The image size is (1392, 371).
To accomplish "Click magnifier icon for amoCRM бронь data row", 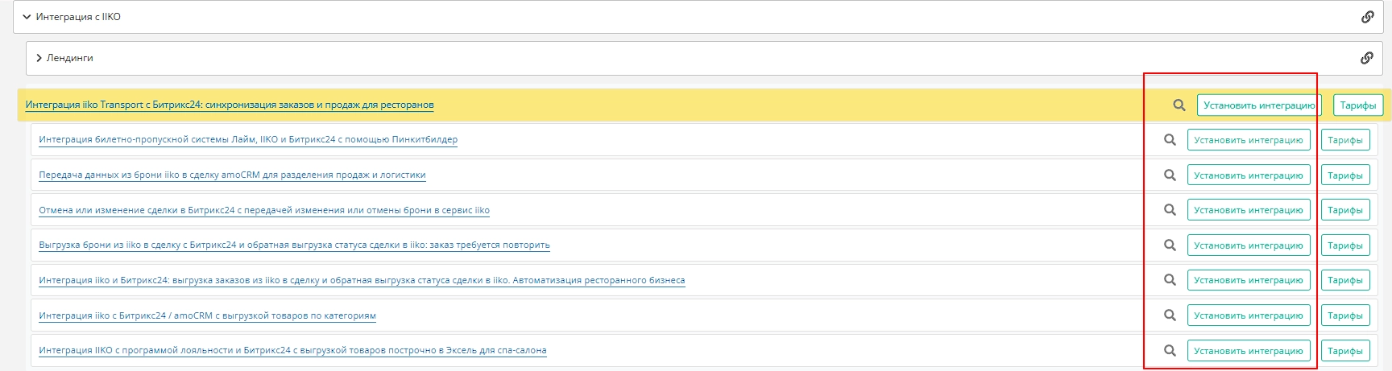I will point(1170,175).
